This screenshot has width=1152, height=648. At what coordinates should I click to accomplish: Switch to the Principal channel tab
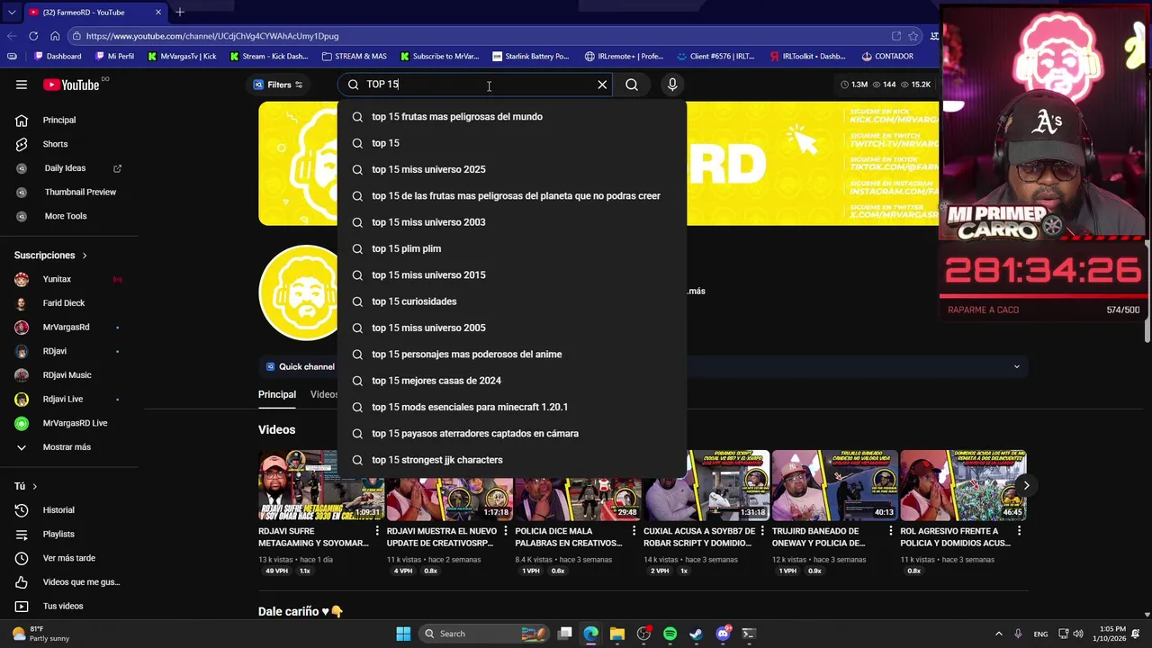tap(277, 394)
